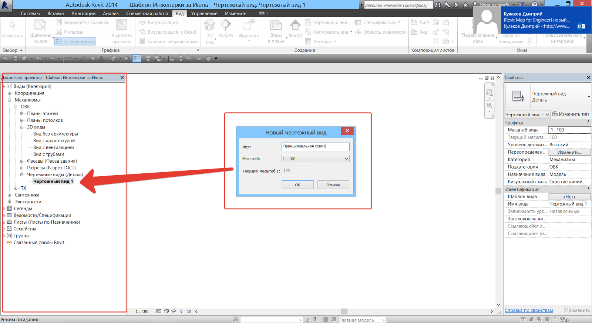The image size is (592, 323).
Task: Click Изменить тип button
Action: click(571, 114)
